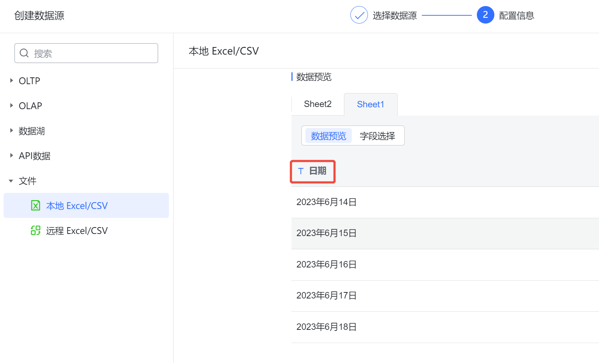Image resolution: width=599 pixels, height=363 pixels.
Task: Switch to the Sheet1 tab
Action: coord(370,104)
